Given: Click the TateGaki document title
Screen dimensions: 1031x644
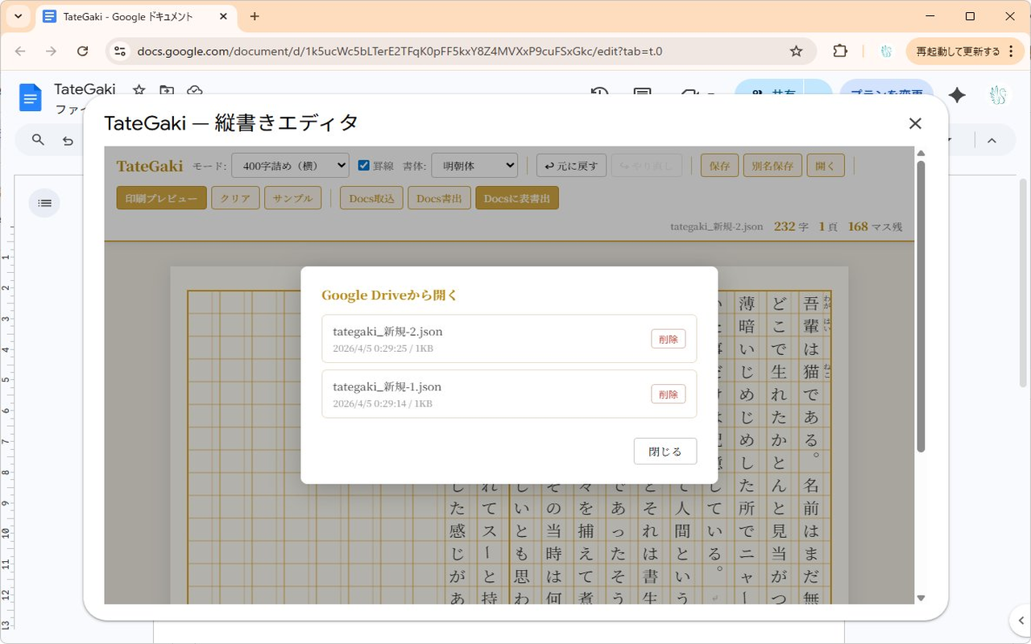Looking at the screenshot, I should pos(85,89).
